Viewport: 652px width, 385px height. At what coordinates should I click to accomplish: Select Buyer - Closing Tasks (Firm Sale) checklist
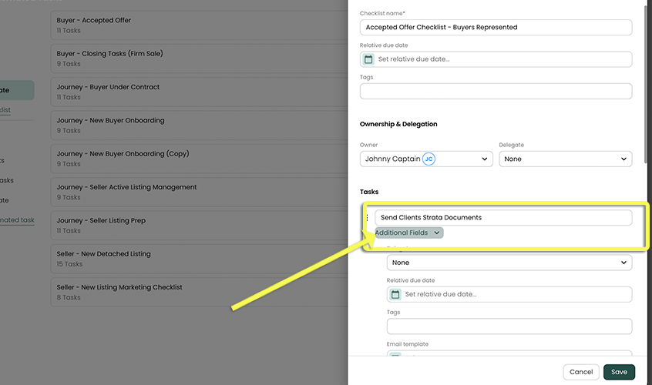pyautogui.click(x=193, y=59)
